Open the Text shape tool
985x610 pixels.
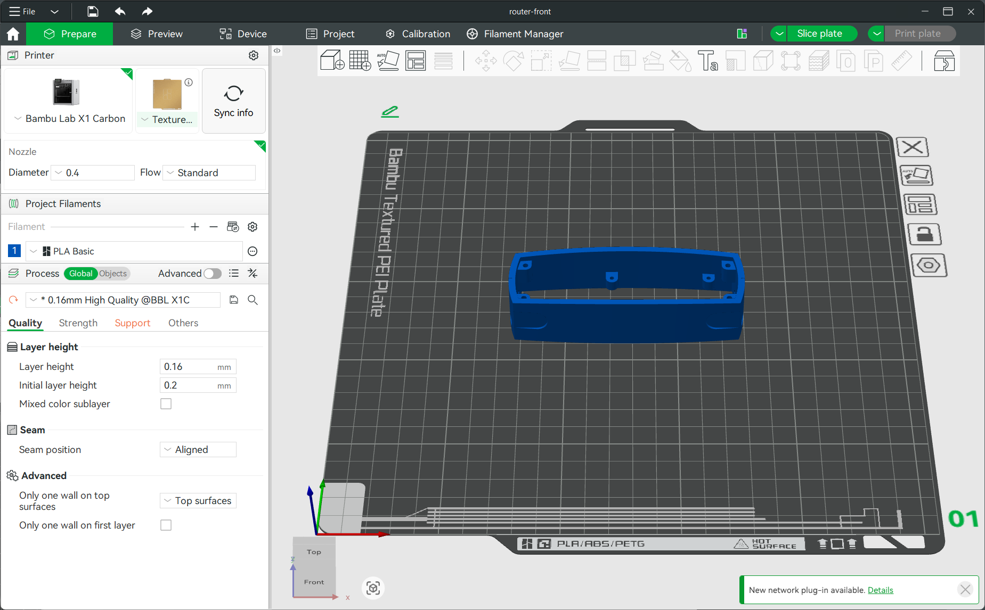pyautogui.click(x=708, y=61)
